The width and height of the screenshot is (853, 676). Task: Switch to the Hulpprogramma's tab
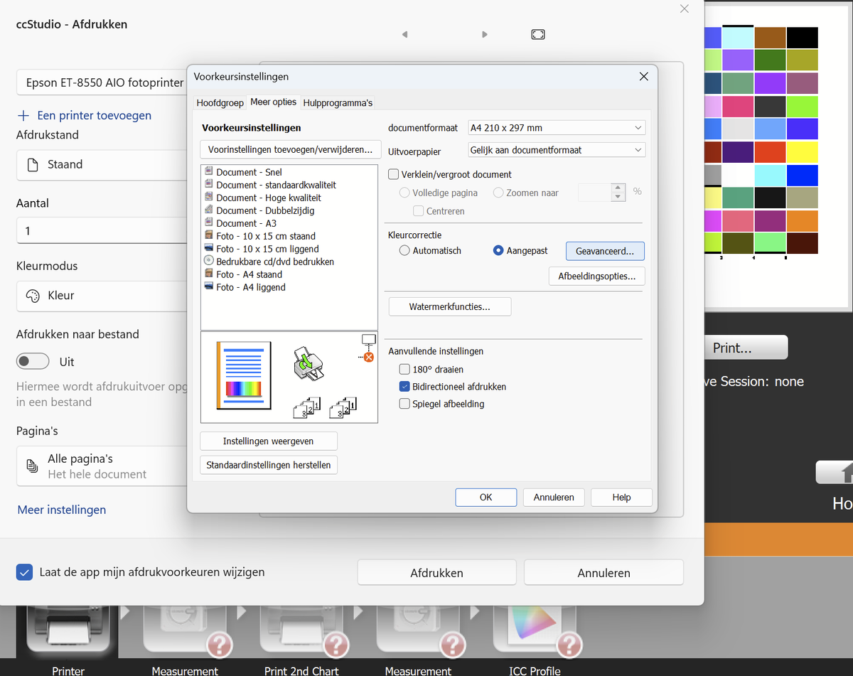pyautogui.click(x=338, y=102)
